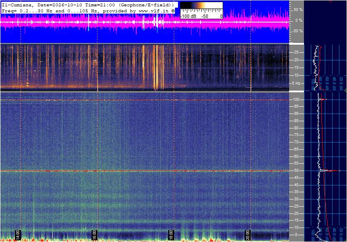The image size is (347, 242).
Task: Select the 20:00 time marker
Action: [247, 235]
